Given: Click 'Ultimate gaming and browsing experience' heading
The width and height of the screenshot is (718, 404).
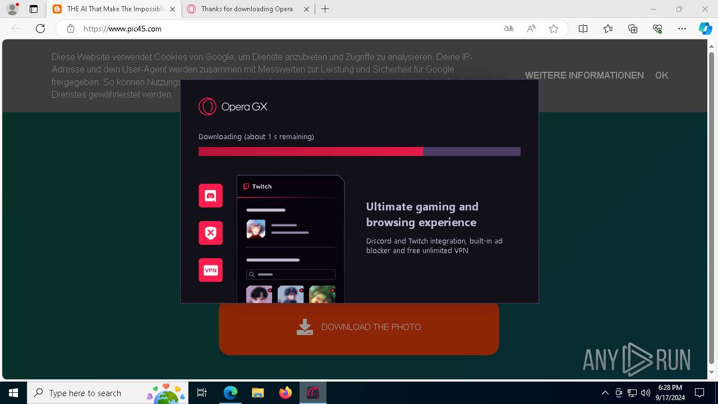Looking at the screenshot, I should (x=422, y=214).
